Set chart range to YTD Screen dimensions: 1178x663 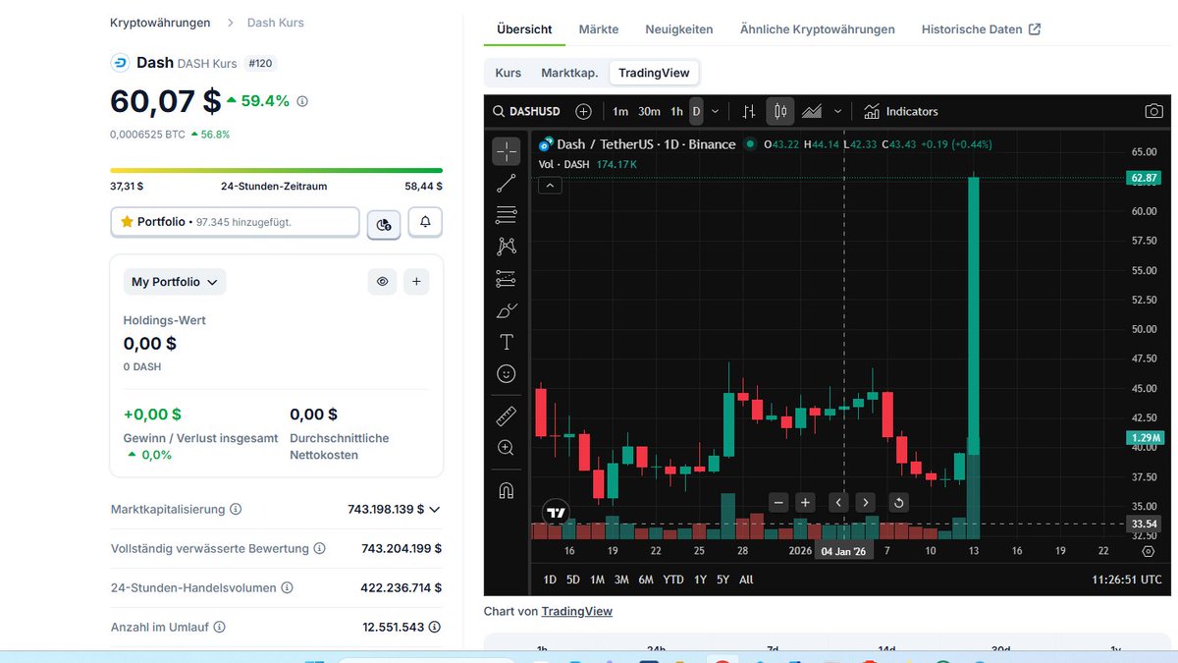click(x=673, y=580)
